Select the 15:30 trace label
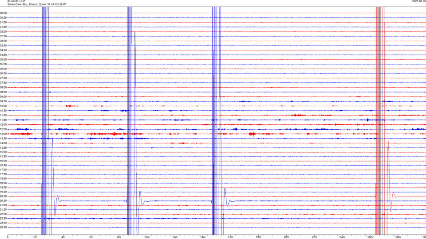This screenshot has width=426, height=239. pyautogui.click(x=3, y=157)
